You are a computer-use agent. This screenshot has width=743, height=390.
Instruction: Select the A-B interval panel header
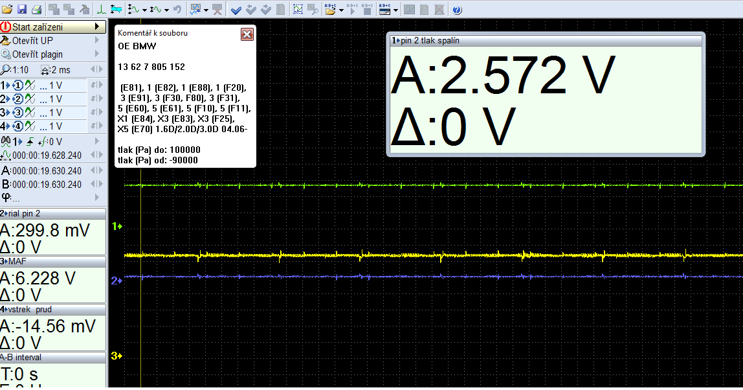pos(52,357)
